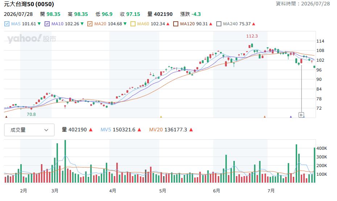Click the MA5 value 101.61
Viewport: 337px width, 201px height.
coord(29,24)
